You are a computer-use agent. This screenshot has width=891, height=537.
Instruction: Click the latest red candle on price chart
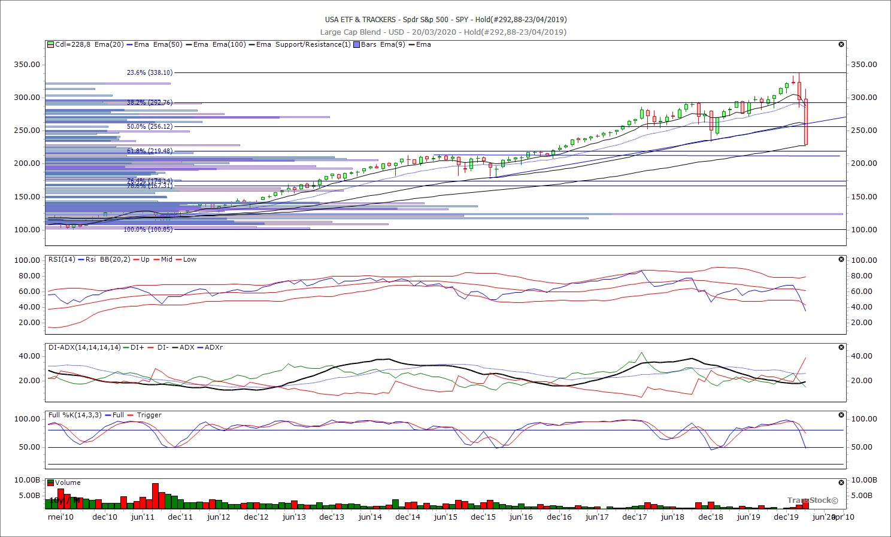806,122
